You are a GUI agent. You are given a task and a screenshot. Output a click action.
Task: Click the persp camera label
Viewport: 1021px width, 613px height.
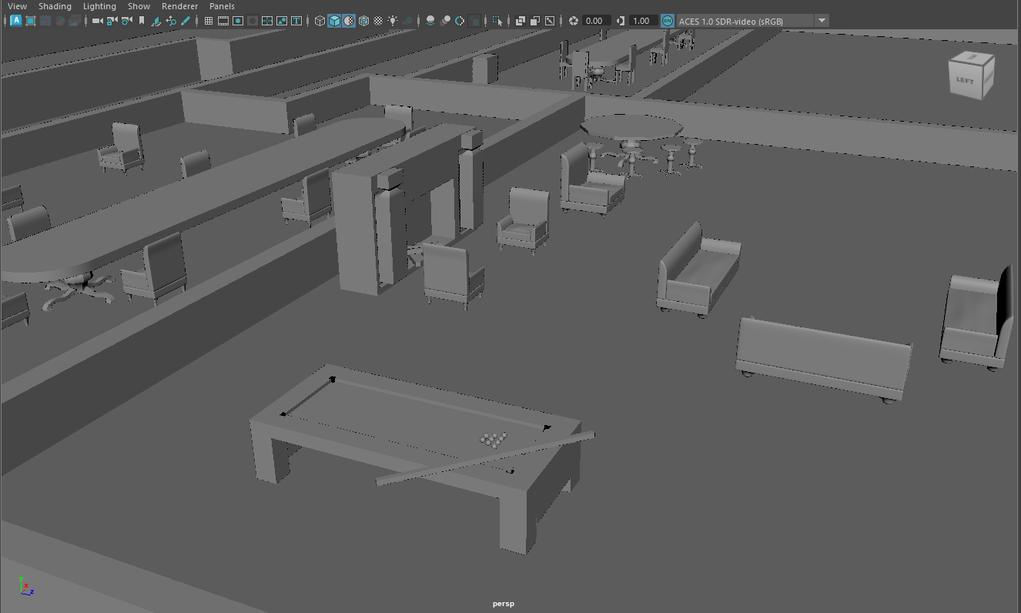[504, 604]
